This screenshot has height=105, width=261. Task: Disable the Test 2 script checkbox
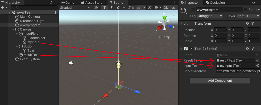(x=191, y=49)
